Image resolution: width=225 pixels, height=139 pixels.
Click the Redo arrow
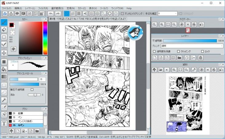point(58,14)
